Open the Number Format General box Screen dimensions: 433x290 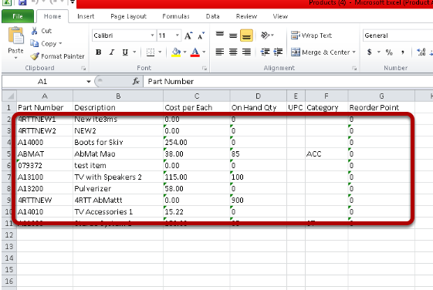(x=397, y=35)
